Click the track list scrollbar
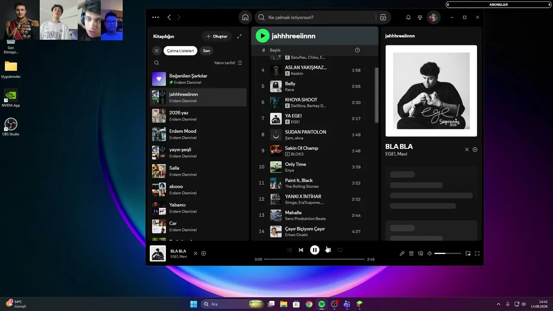Image resolution: width=553 pixels, height=311 pixels. [376, 95]
